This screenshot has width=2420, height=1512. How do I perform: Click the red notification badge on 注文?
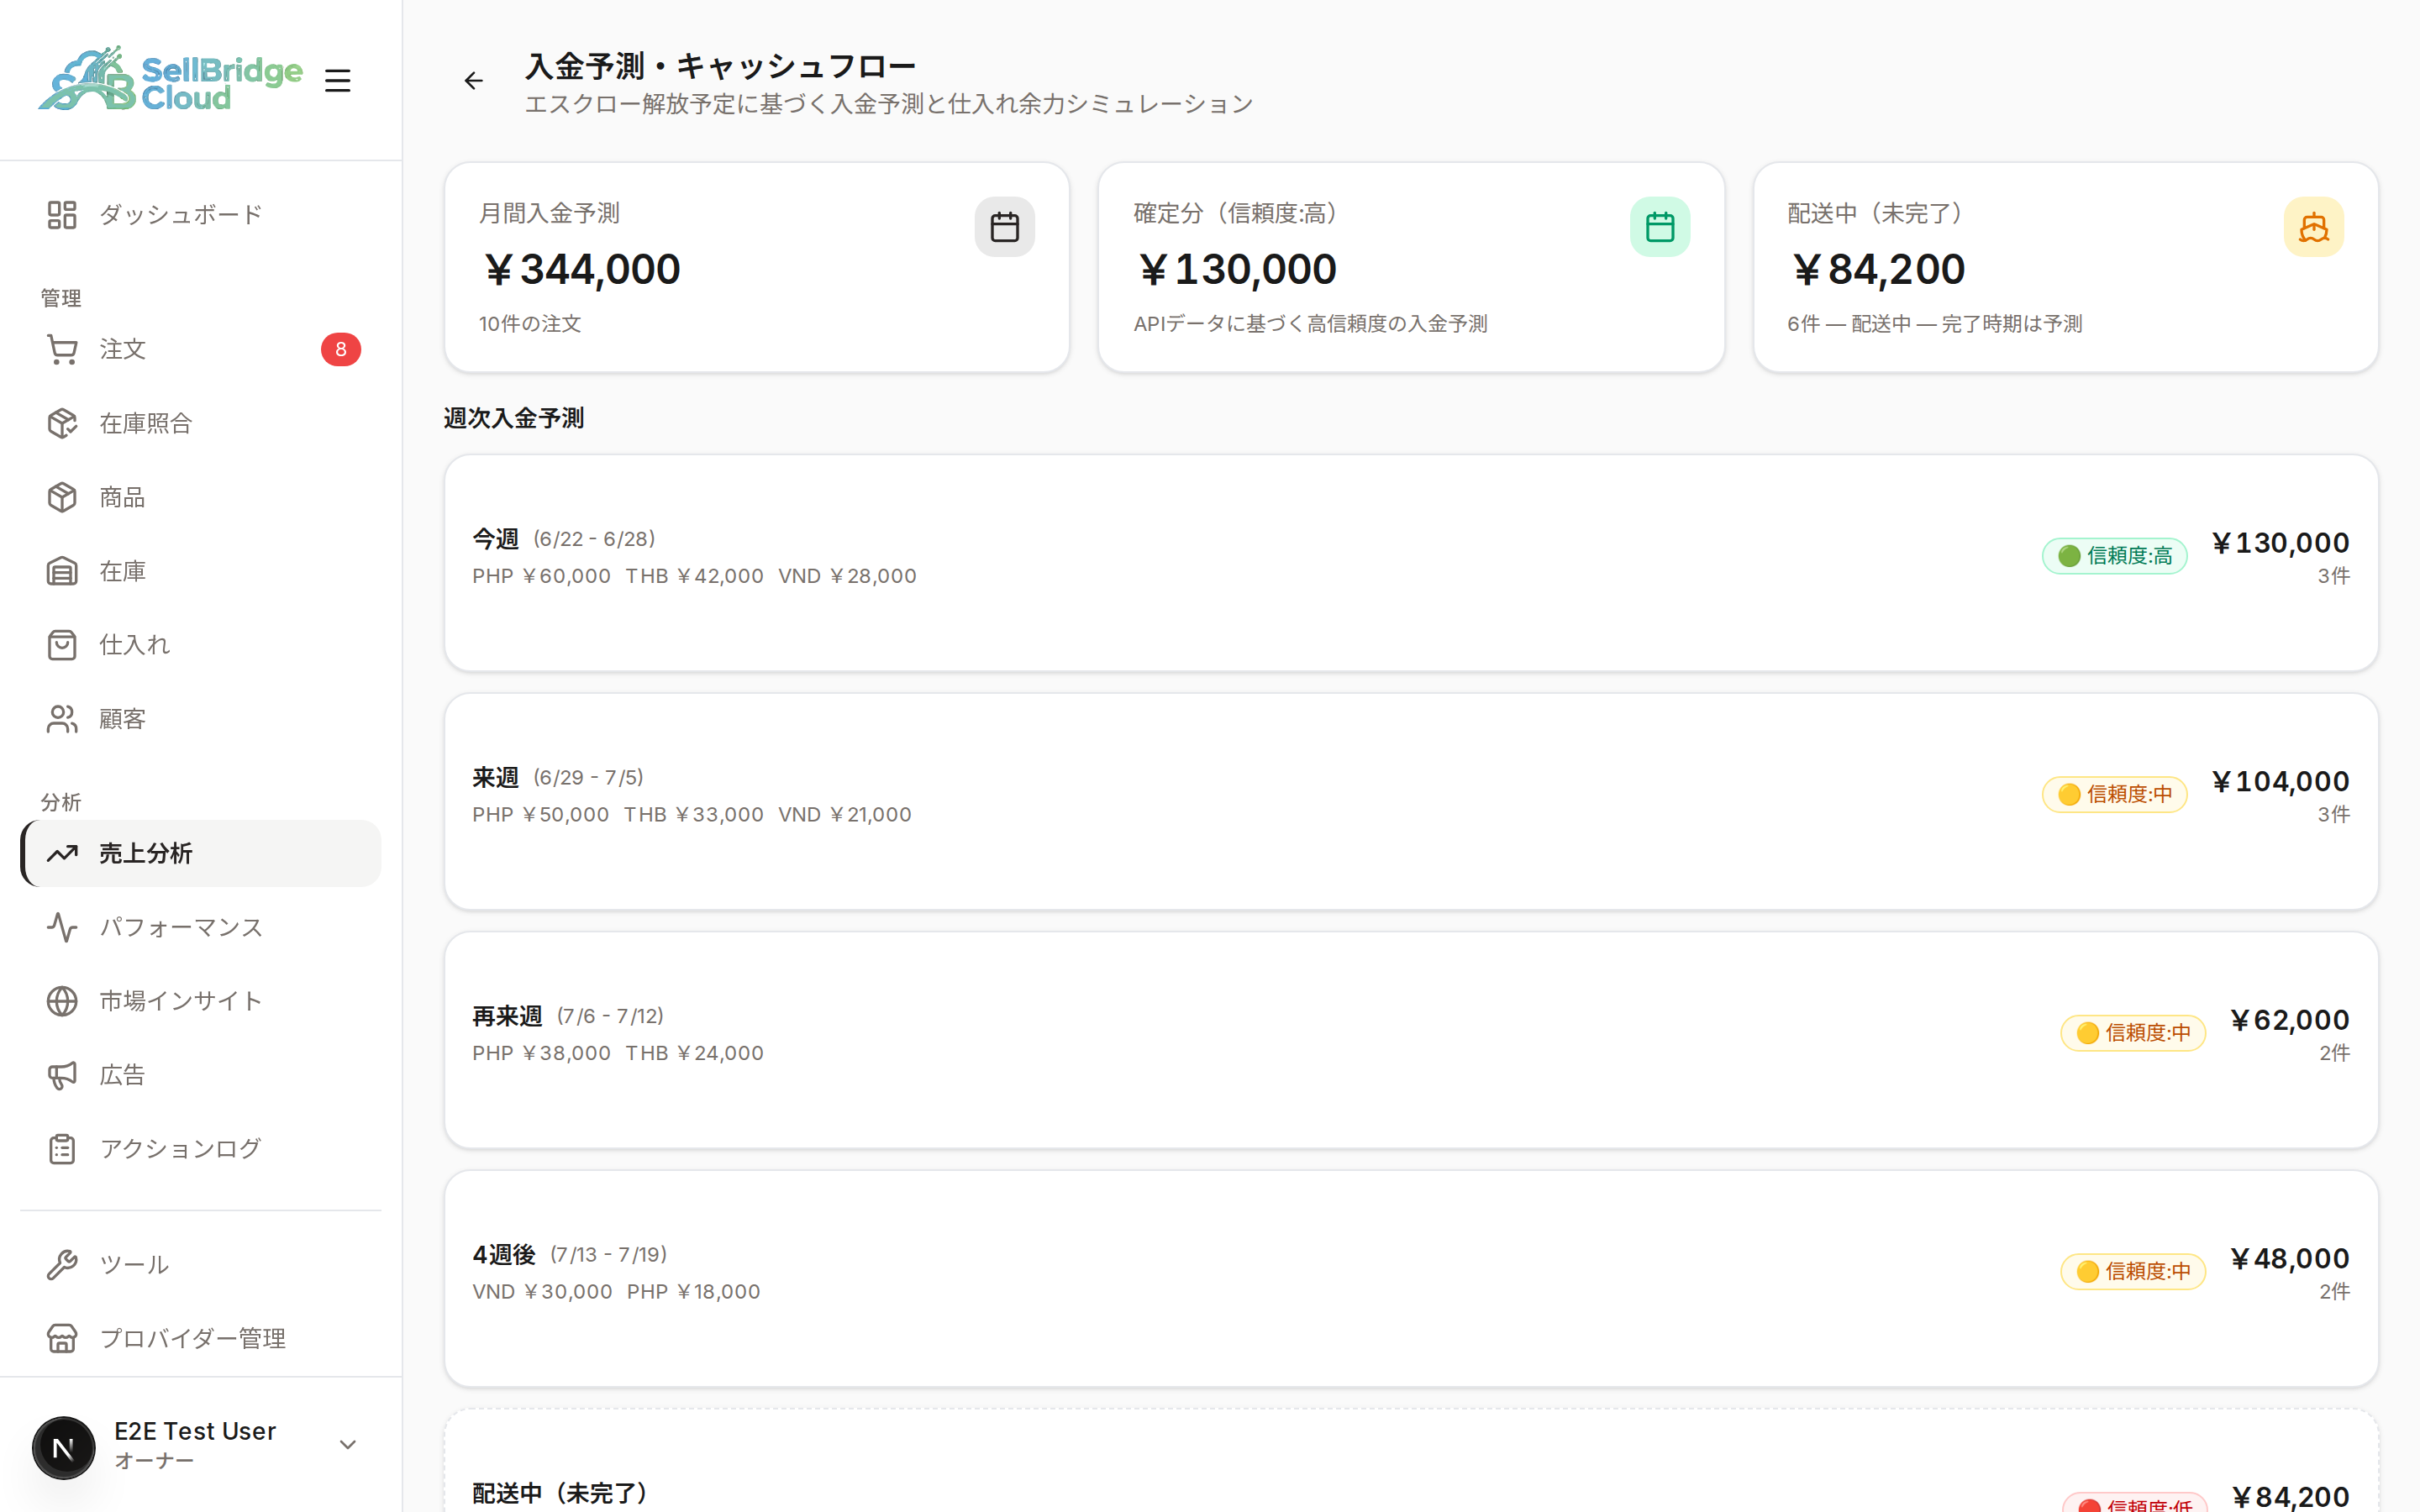pyautogui.click(x=341, y=349)
